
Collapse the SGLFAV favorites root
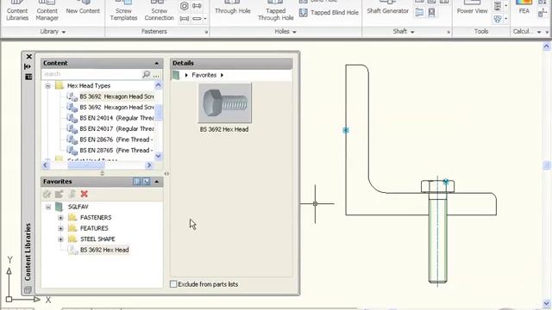48,207
